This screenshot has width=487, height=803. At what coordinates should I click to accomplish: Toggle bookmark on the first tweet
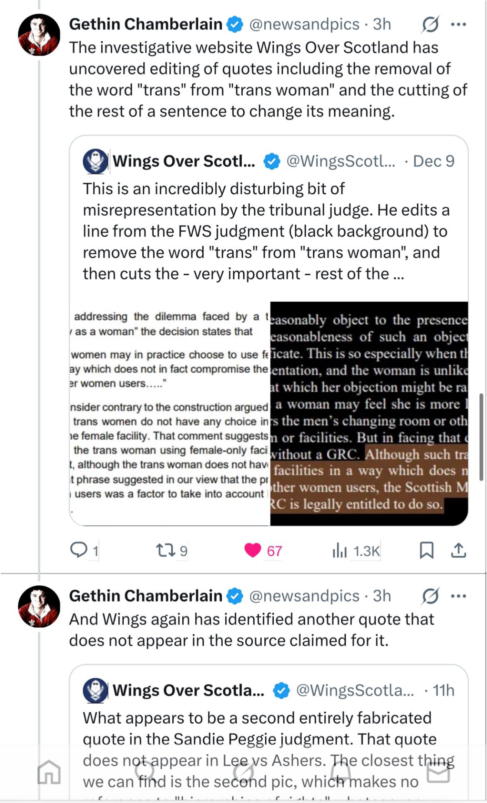[426, 551]
